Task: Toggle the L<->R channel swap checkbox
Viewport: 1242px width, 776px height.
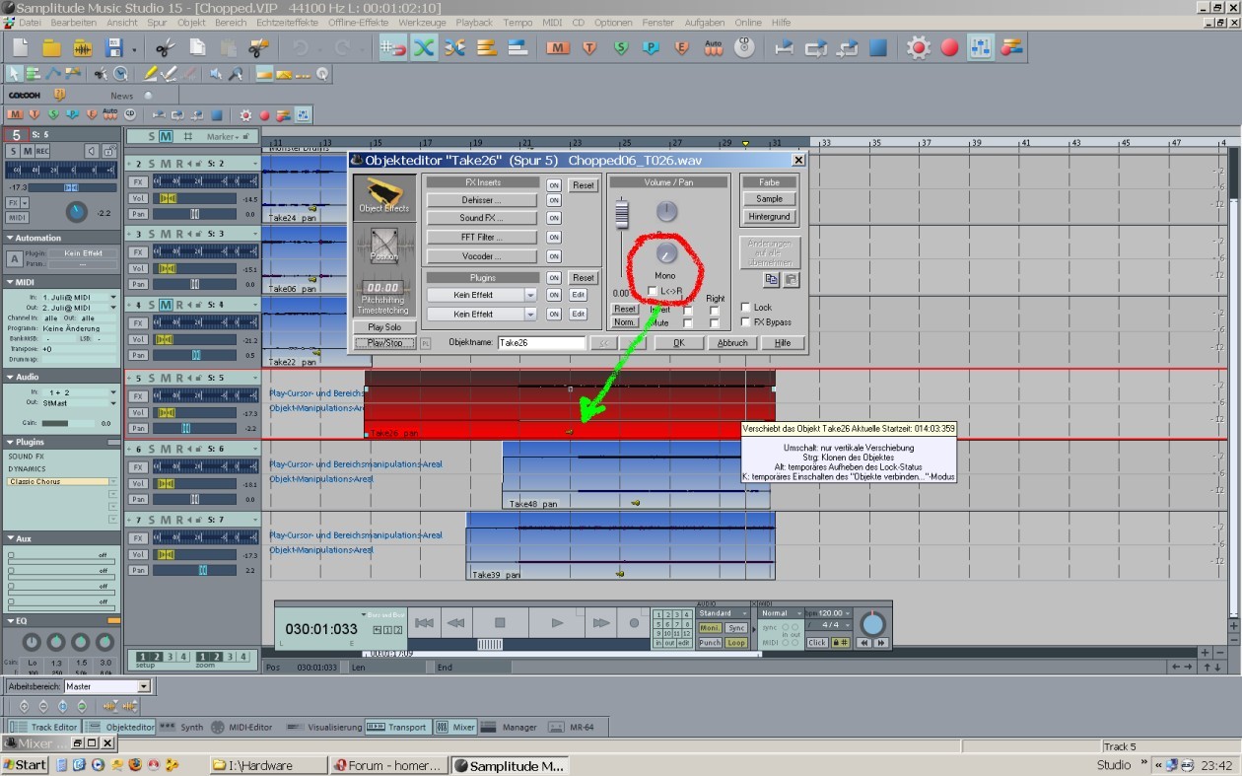Action: tap(652, 291)
